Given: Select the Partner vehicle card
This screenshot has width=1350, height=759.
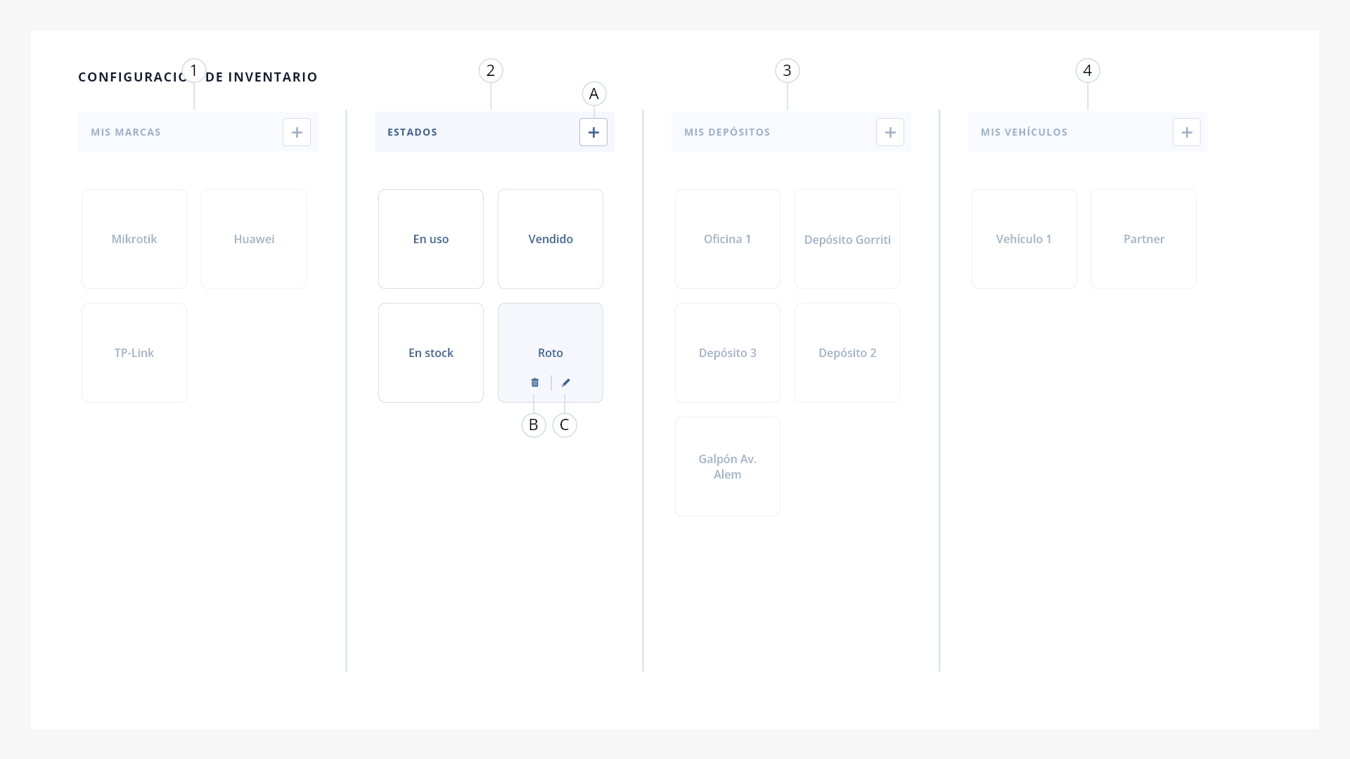Looking at the screenshot, I should [x=1144, y=239].
